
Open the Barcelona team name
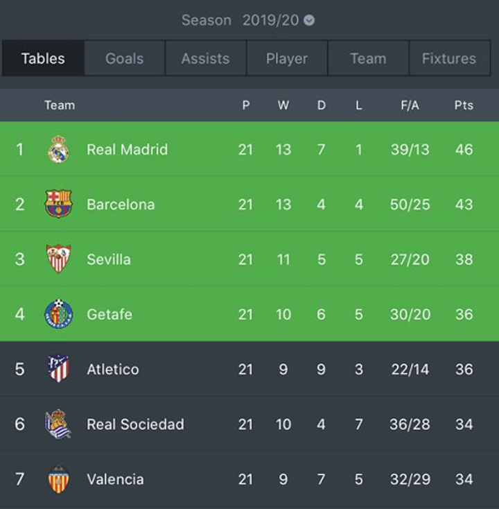[121, 205]
